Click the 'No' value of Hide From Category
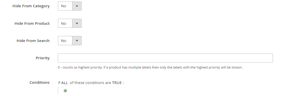 click(x=64, y=6)
